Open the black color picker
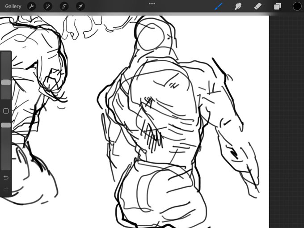Viewport: 304px width, 228px height. pyautogui.click(x=297, y=6)
